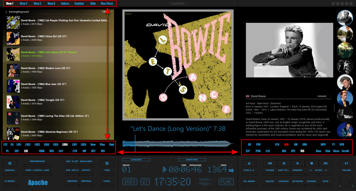Switch to View 2

24,4
